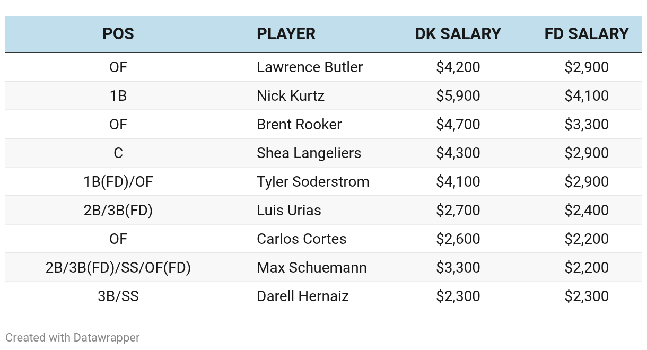
Task: Click Darell Hernaiz player name
Action: pyautogui.click(x=302, y=296)
